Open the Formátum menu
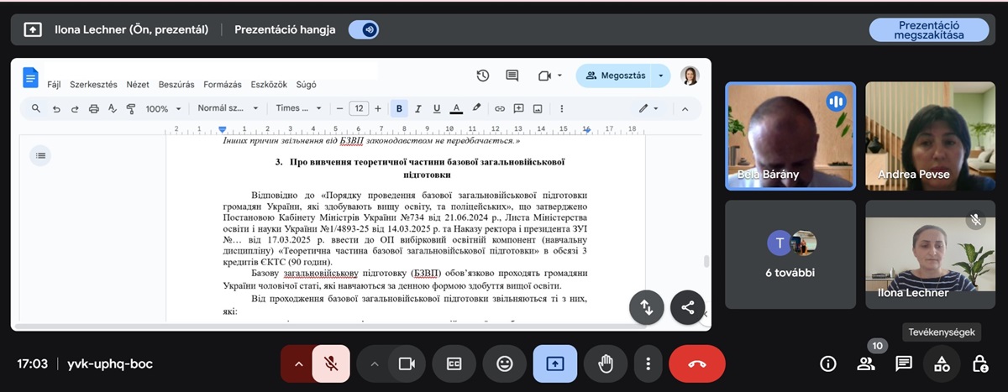 tap(222, 85)
